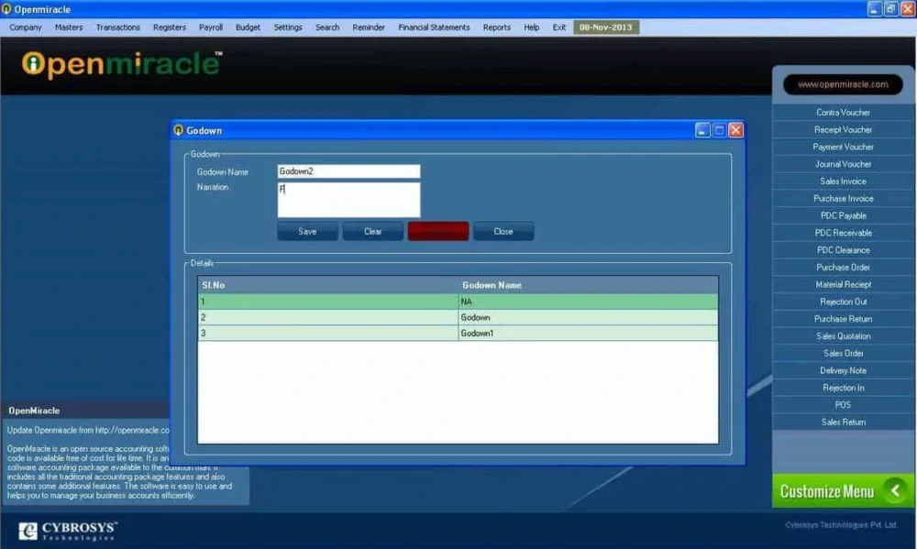The height and width of the screenshot is (549, 917).
Task: Open the Reports menu
Action: (x=496, y=27)
